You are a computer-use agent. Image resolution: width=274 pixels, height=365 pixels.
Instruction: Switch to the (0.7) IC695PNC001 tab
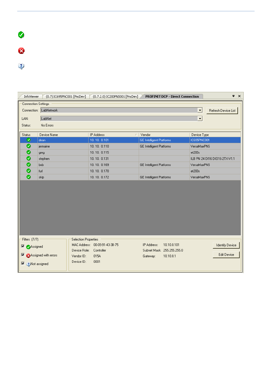(x=66, y=97)
